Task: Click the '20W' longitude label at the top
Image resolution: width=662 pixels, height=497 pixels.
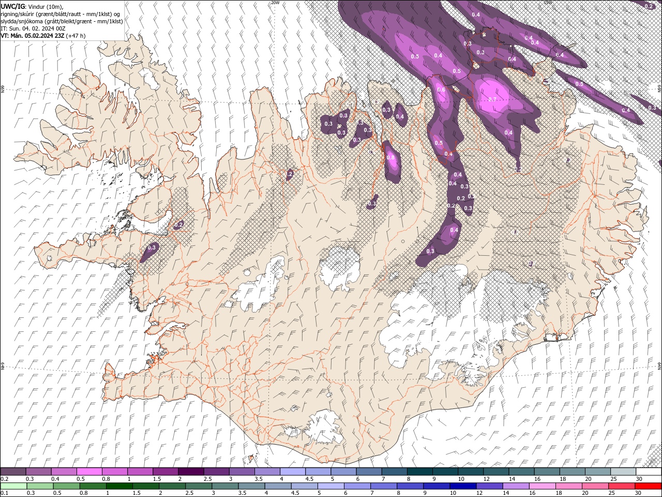Action: tap(275, 3)
